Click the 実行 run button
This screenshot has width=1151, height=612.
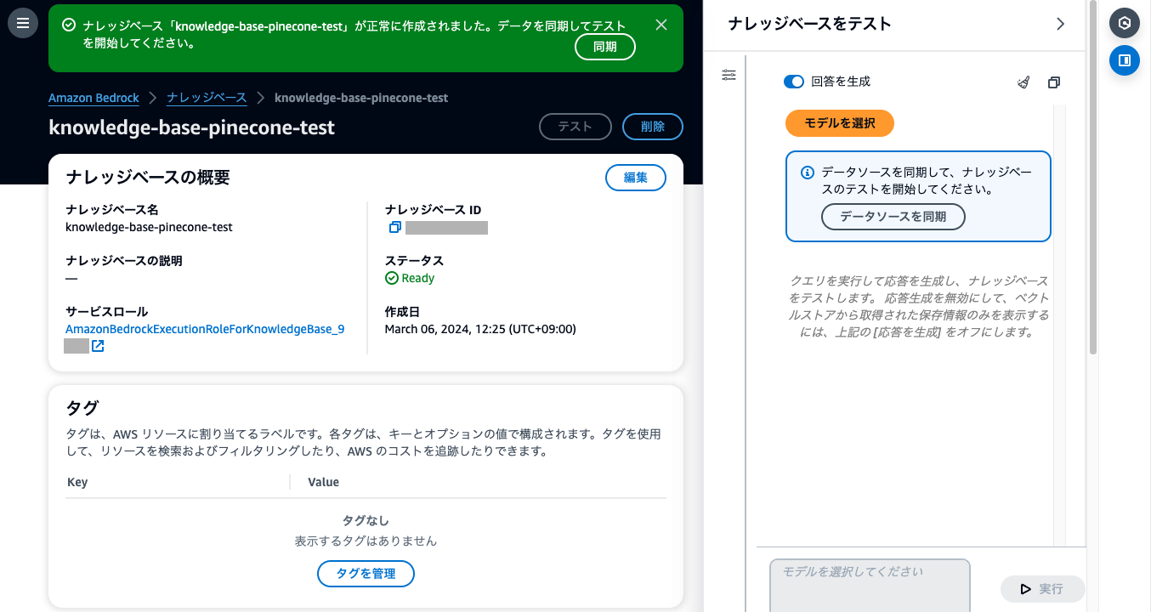pyautogui.click(x=1042, y=589)
